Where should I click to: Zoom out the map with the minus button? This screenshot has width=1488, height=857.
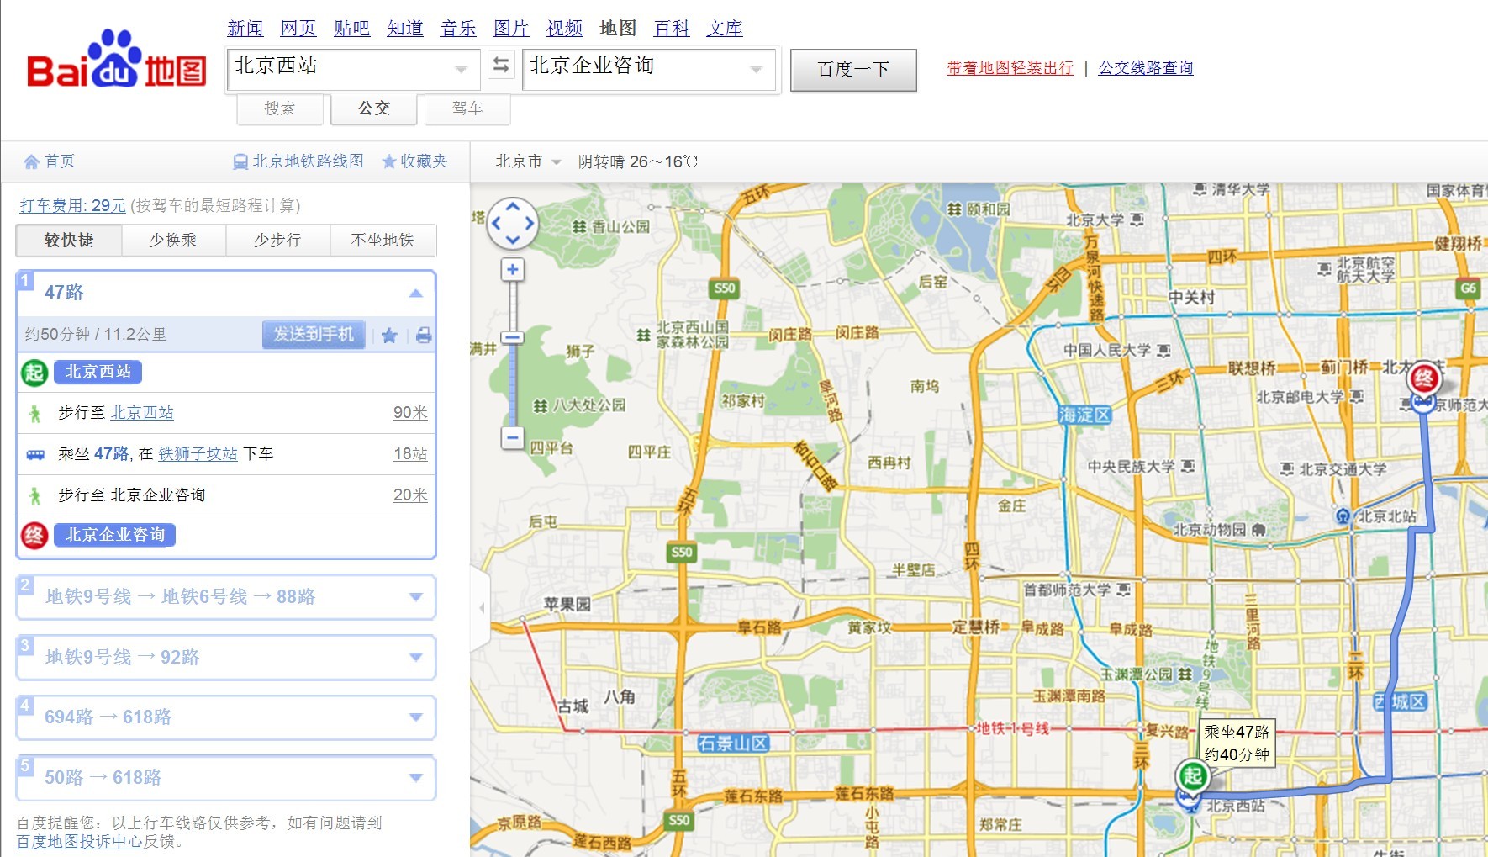click(512, 438)
